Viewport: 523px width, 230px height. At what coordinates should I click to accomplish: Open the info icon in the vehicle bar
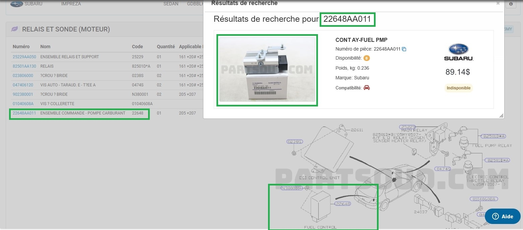(511, 4)
